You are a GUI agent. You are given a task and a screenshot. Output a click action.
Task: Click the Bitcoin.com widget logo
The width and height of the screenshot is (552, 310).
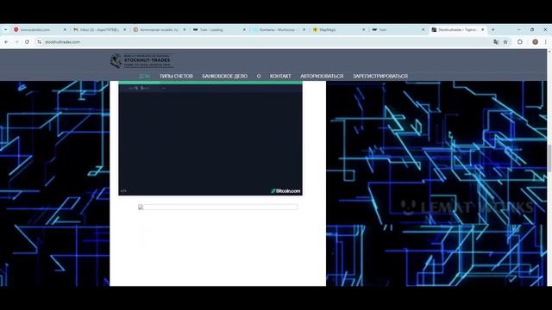coord(285,191)
